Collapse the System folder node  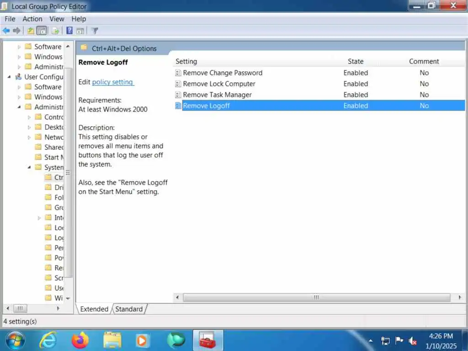pyautogui.click(x=29, y=167)
